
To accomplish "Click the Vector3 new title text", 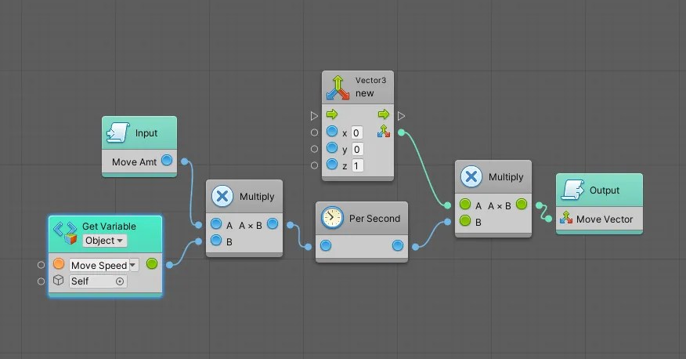I will coord(364,93).
